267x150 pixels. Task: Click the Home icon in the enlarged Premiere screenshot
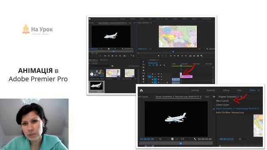point(141,90)
